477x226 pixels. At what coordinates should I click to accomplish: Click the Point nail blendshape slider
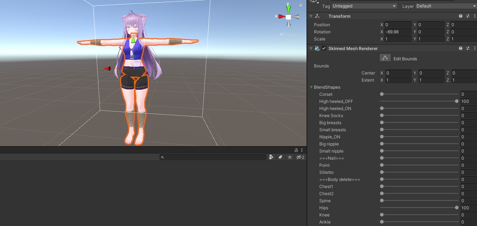419,165
